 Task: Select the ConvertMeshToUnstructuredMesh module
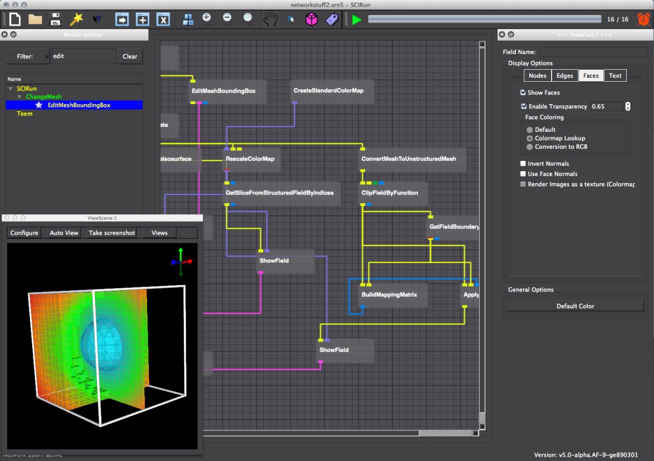click(412, 159)
